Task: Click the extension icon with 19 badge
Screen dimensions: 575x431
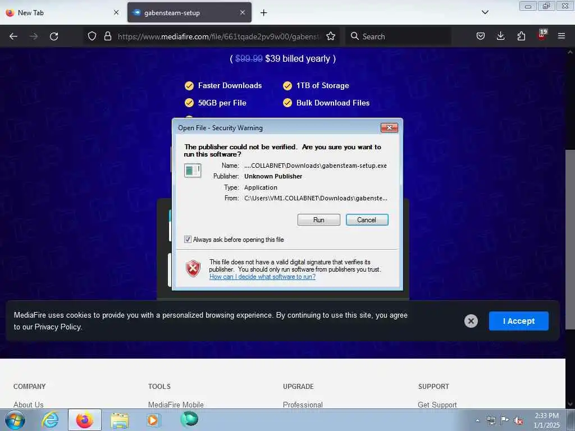Action: [x=542, y=35]
